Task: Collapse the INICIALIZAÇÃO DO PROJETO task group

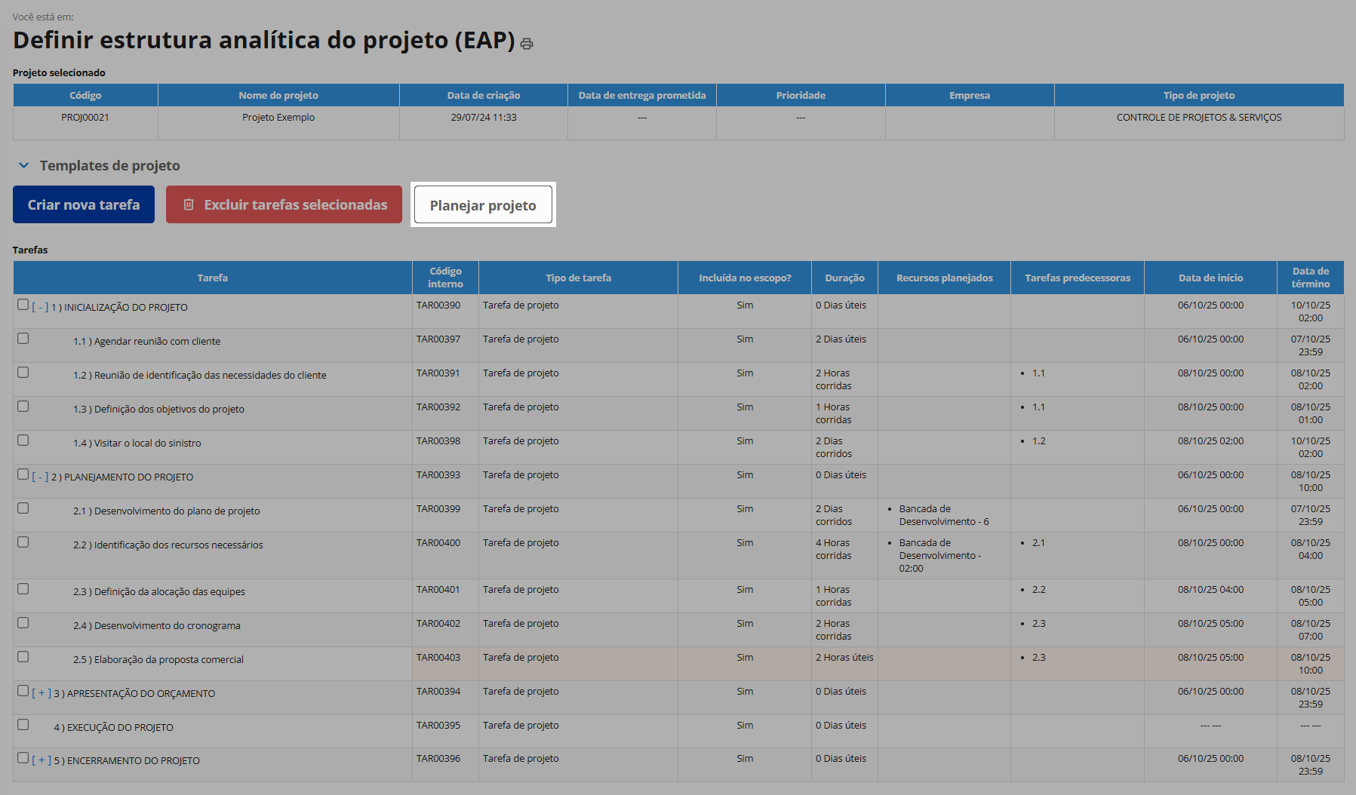Action: tap(40, 308)
